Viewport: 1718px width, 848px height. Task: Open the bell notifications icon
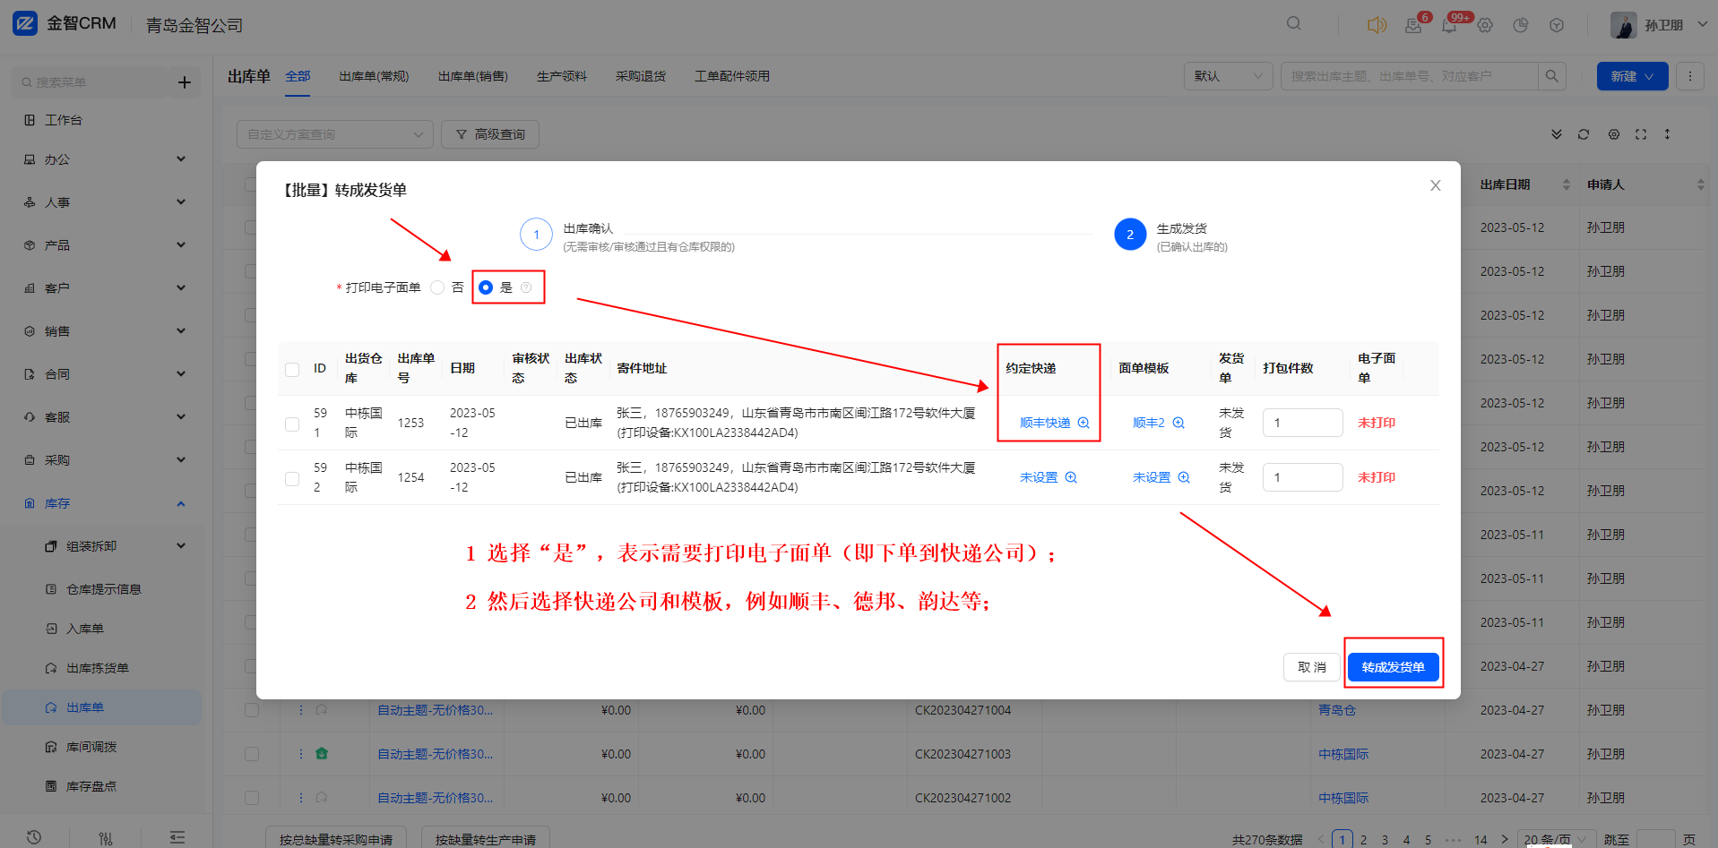[x=1448, y=25]
